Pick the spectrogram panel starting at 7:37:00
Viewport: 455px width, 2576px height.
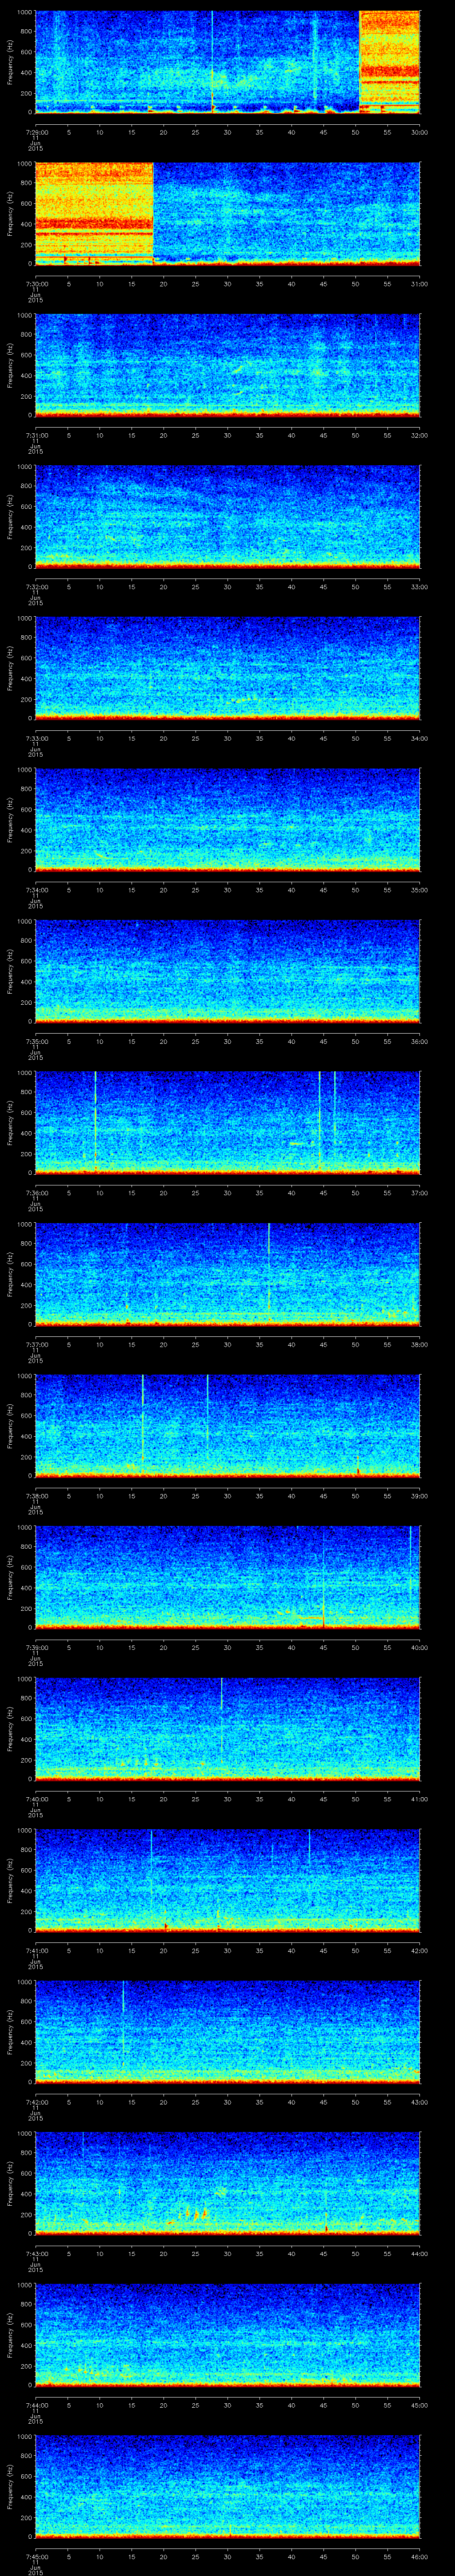[x=227, y=1274]
